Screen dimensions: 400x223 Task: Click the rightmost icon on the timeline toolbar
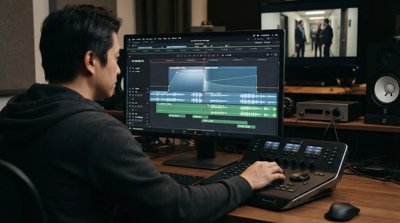coord(275,55)
